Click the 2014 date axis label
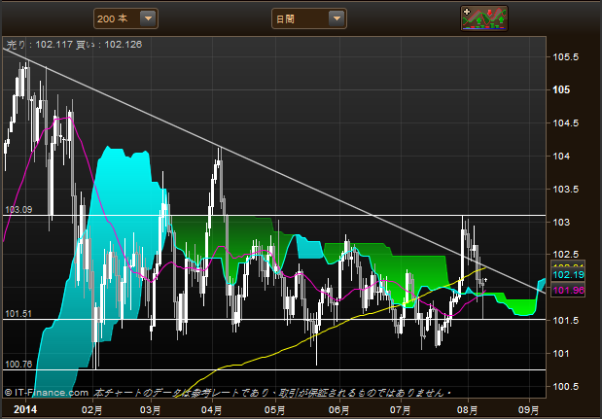This screenshot has width=602, height=419. coord(25,409)
